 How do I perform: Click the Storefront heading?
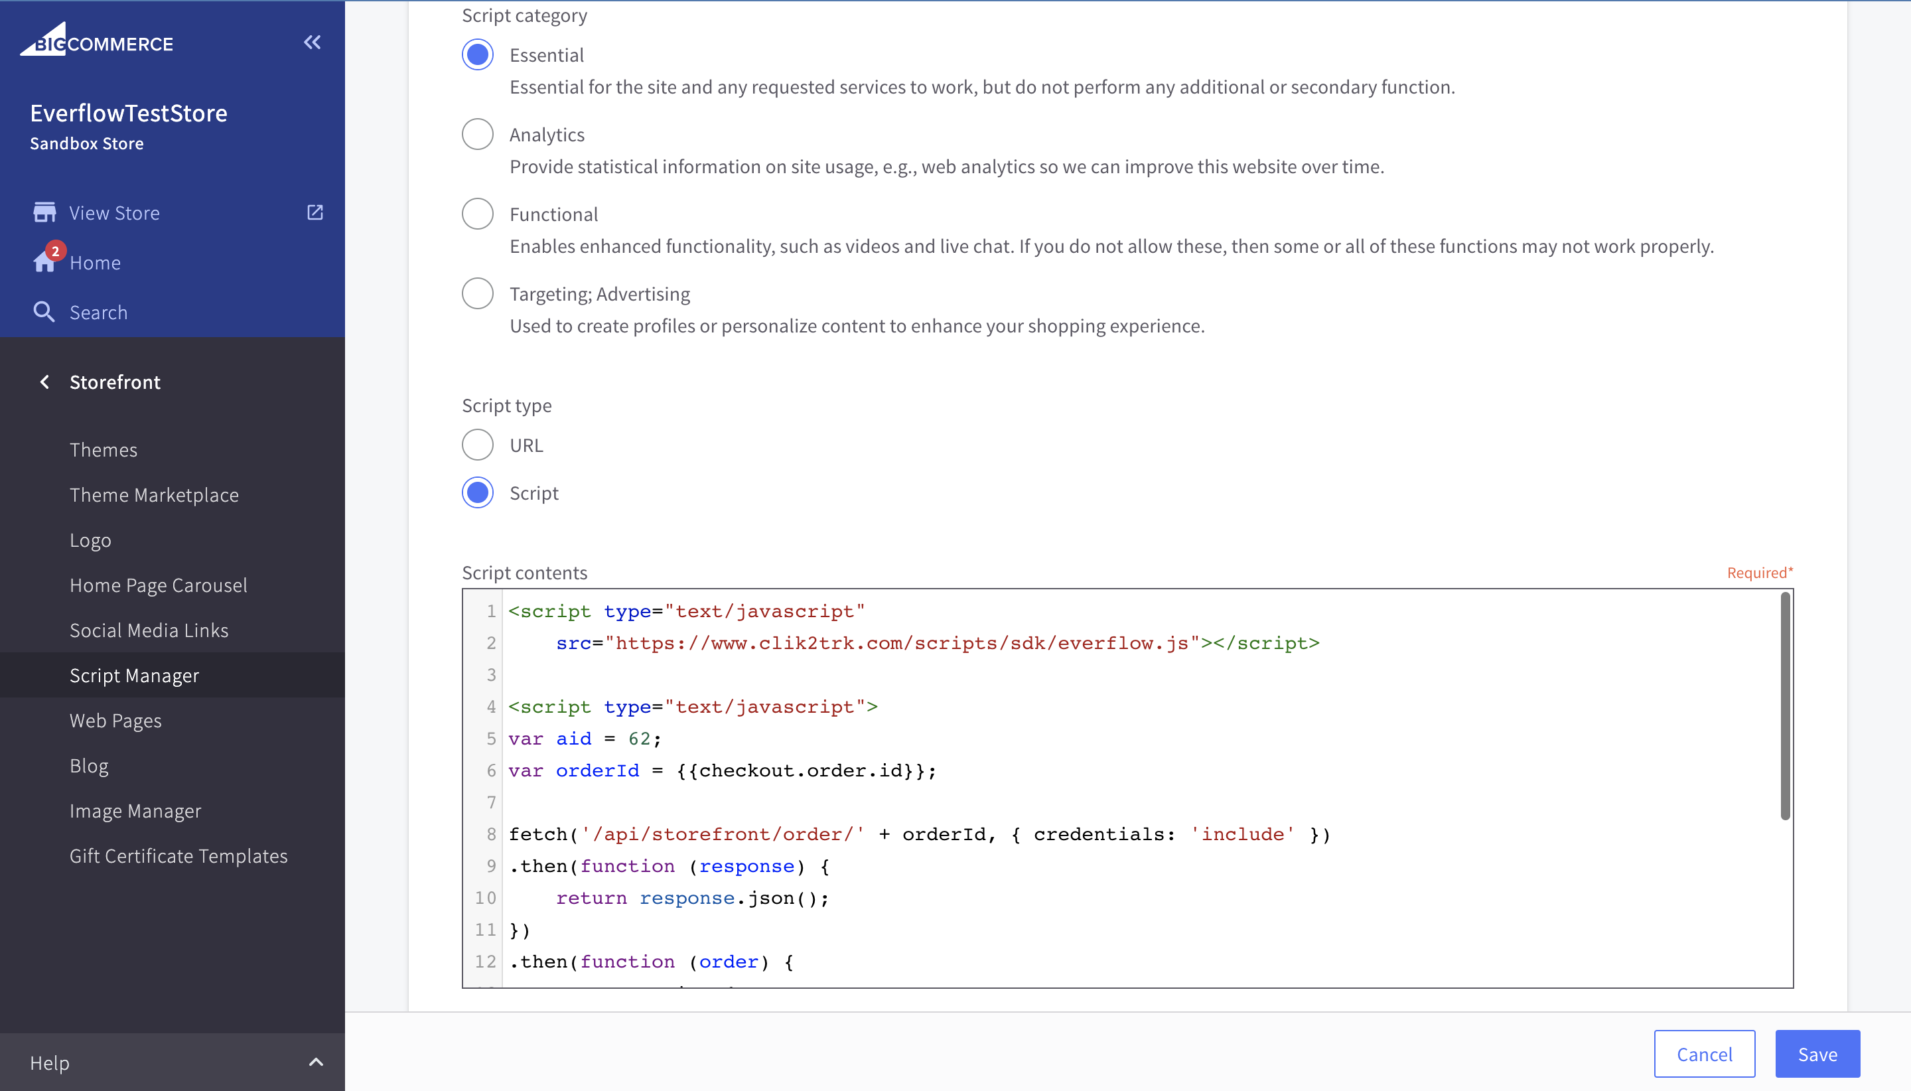tap(115, 382)
